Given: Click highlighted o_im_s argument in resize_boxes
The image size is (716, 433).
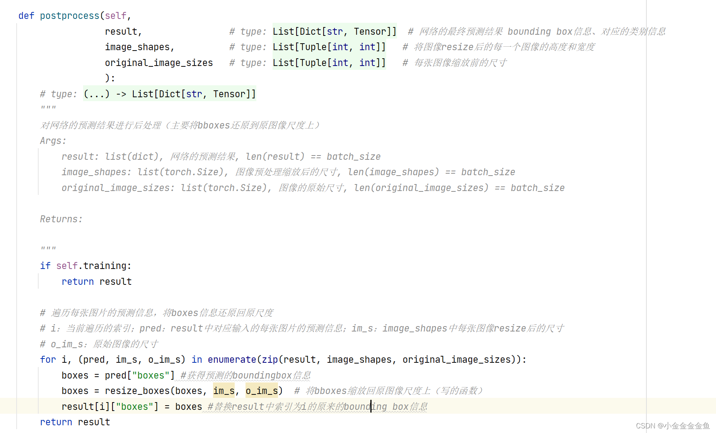Looking at the screenshot, I should [x=262, y=391].
